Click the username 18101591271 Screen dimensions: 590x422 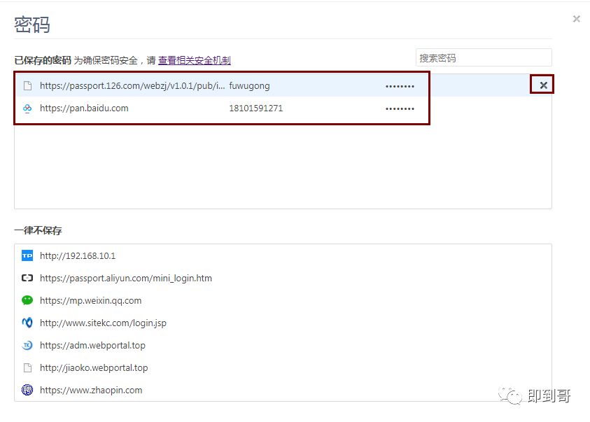[x=256, y=108]
